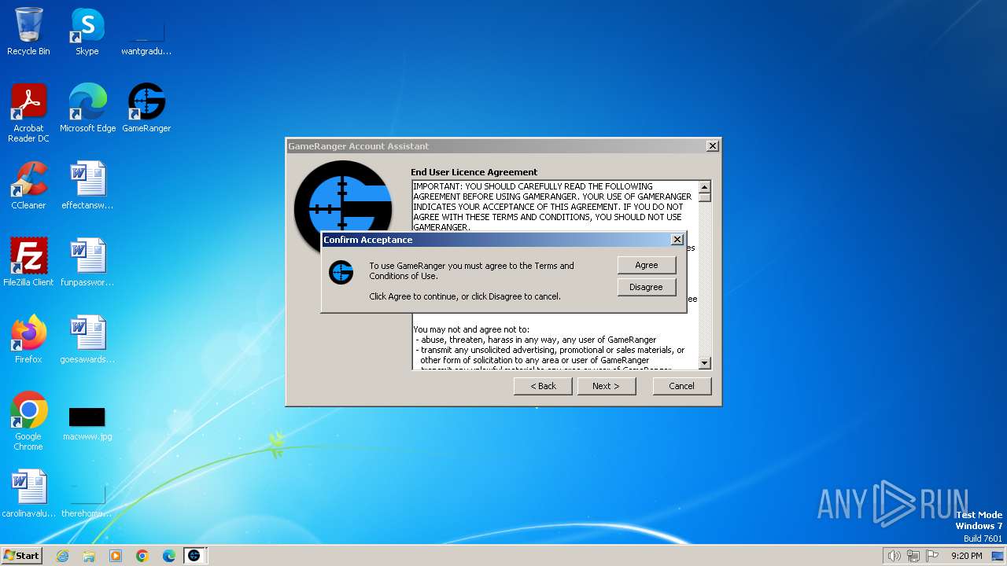Open the Recycle Bin desktop icon
This screenshot has width=1007, height=566.
(28, 31)
